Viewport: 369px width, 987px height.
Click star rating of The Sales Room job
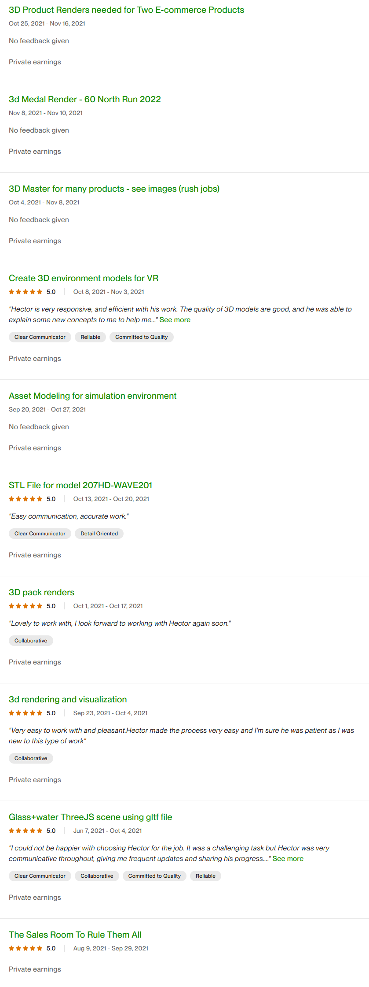26,948
